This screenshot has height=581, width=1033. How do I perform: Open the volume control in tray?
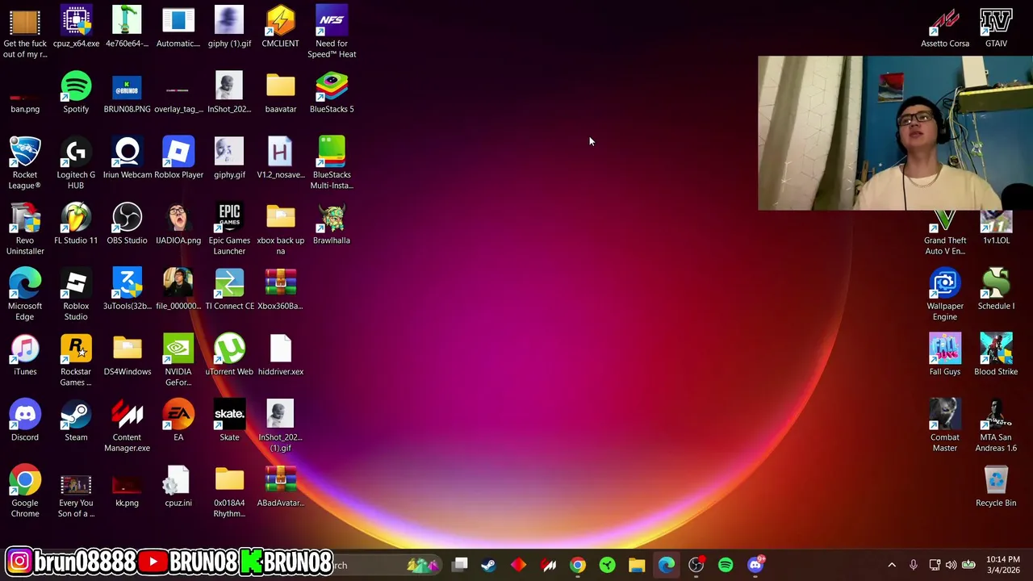[951, 565]
